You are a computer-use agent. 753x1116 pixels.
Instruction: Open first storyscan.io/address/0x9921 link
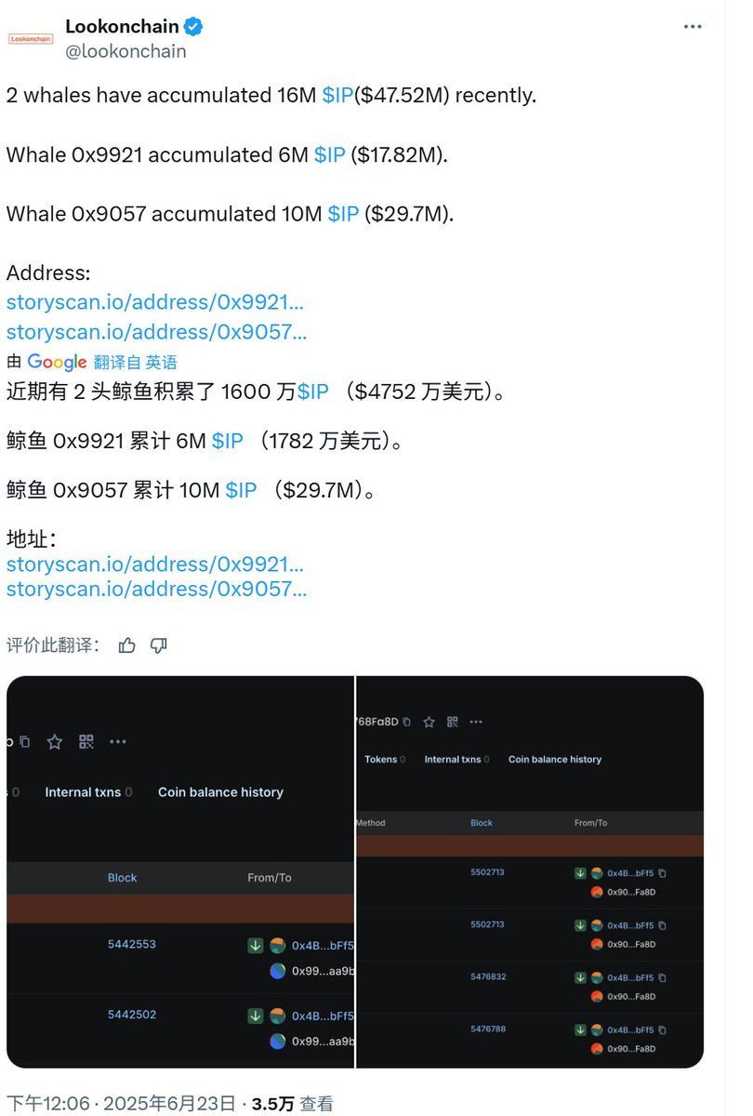[155, 302]
